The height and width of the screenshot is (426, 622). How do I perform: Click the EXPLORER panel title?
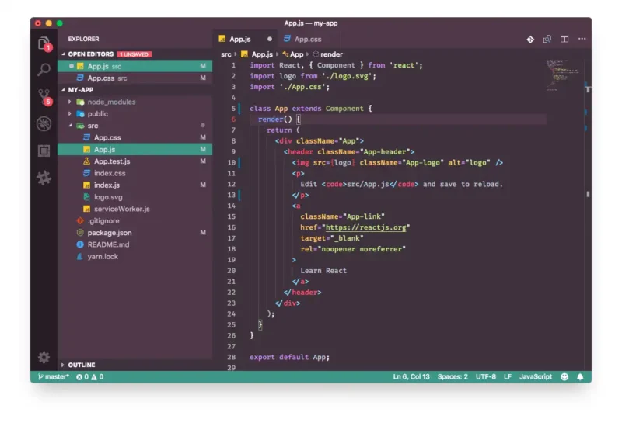[x=83, y=39]
